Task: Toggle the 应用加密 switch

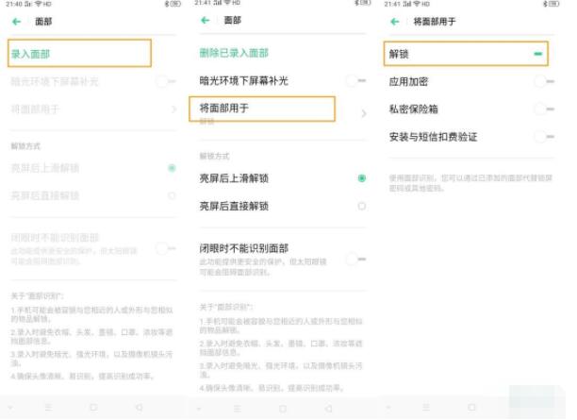Action: click(x=544, y=81)
